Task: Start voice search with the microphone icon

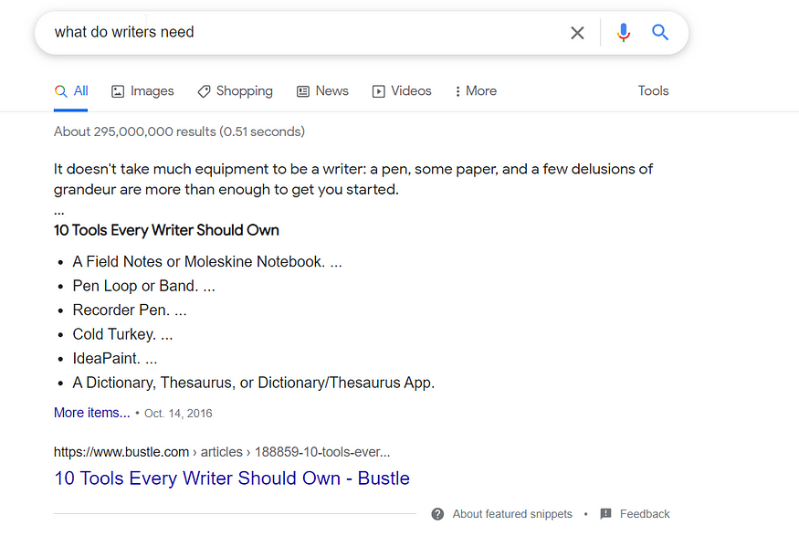Action: (624, 33)
